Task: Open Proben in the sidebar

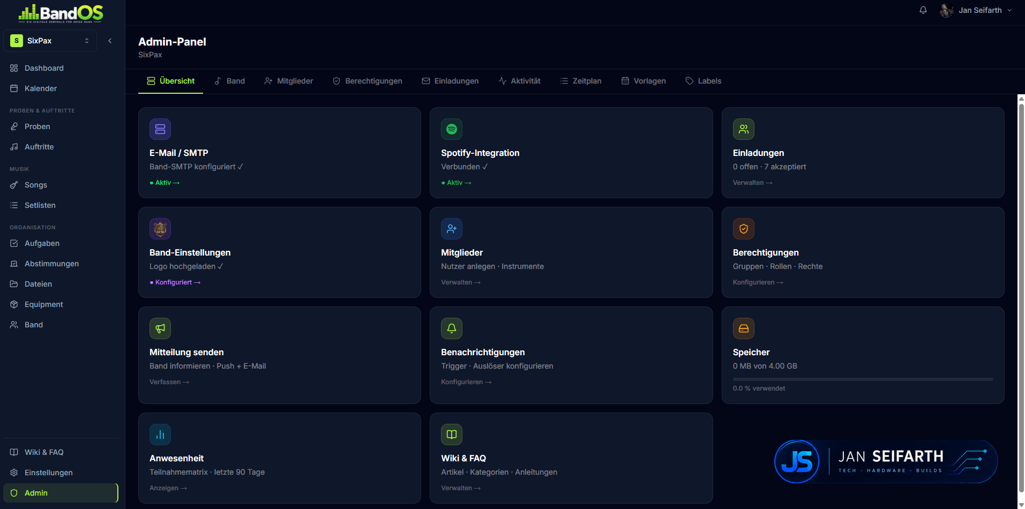Action: tap(61, 126)
